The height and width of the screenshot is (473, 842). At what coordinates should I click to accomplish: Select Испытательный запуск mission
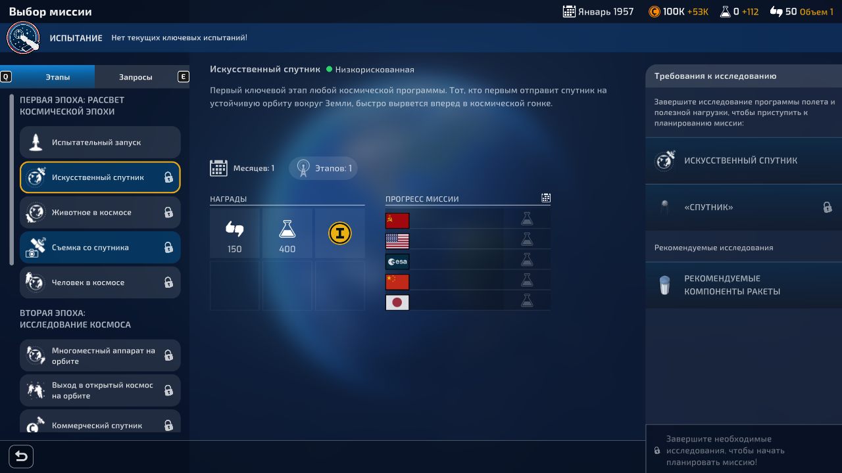[x=100, y=143]
